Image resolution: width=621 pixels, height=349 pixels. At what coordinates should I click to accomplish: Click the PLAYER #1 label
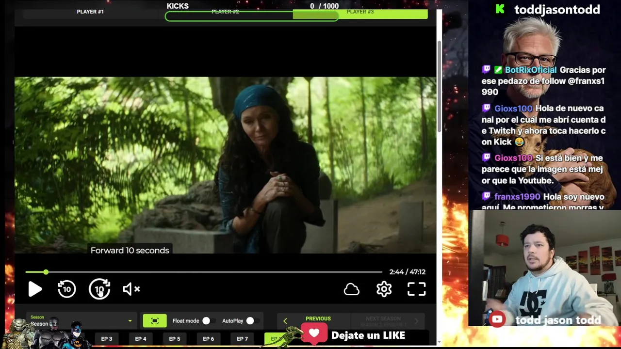90,11
